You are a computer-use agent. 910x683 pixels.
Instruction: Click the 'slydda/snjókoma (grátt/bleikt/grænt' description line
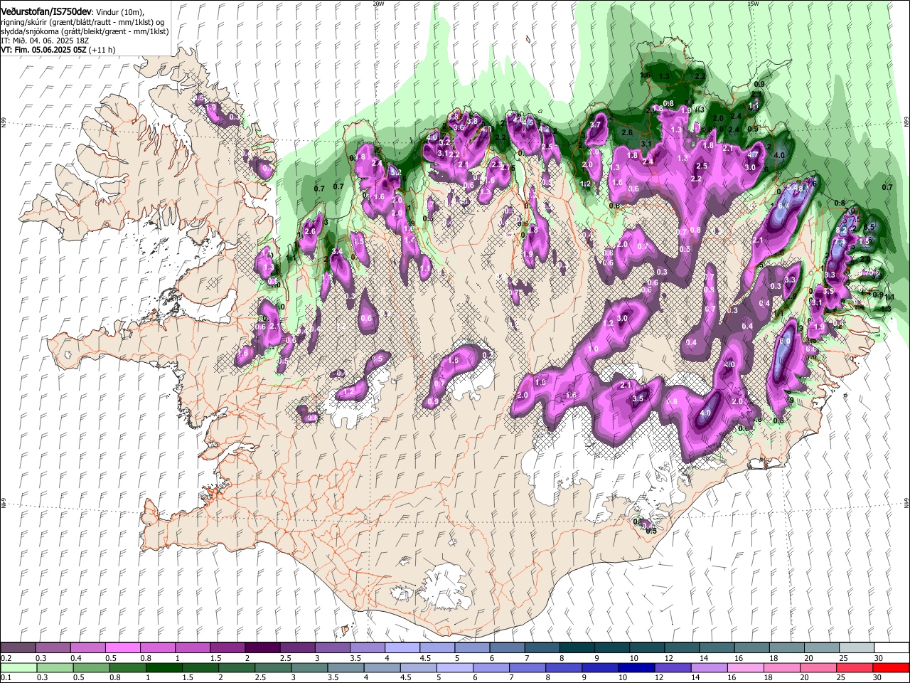(85, 31)
